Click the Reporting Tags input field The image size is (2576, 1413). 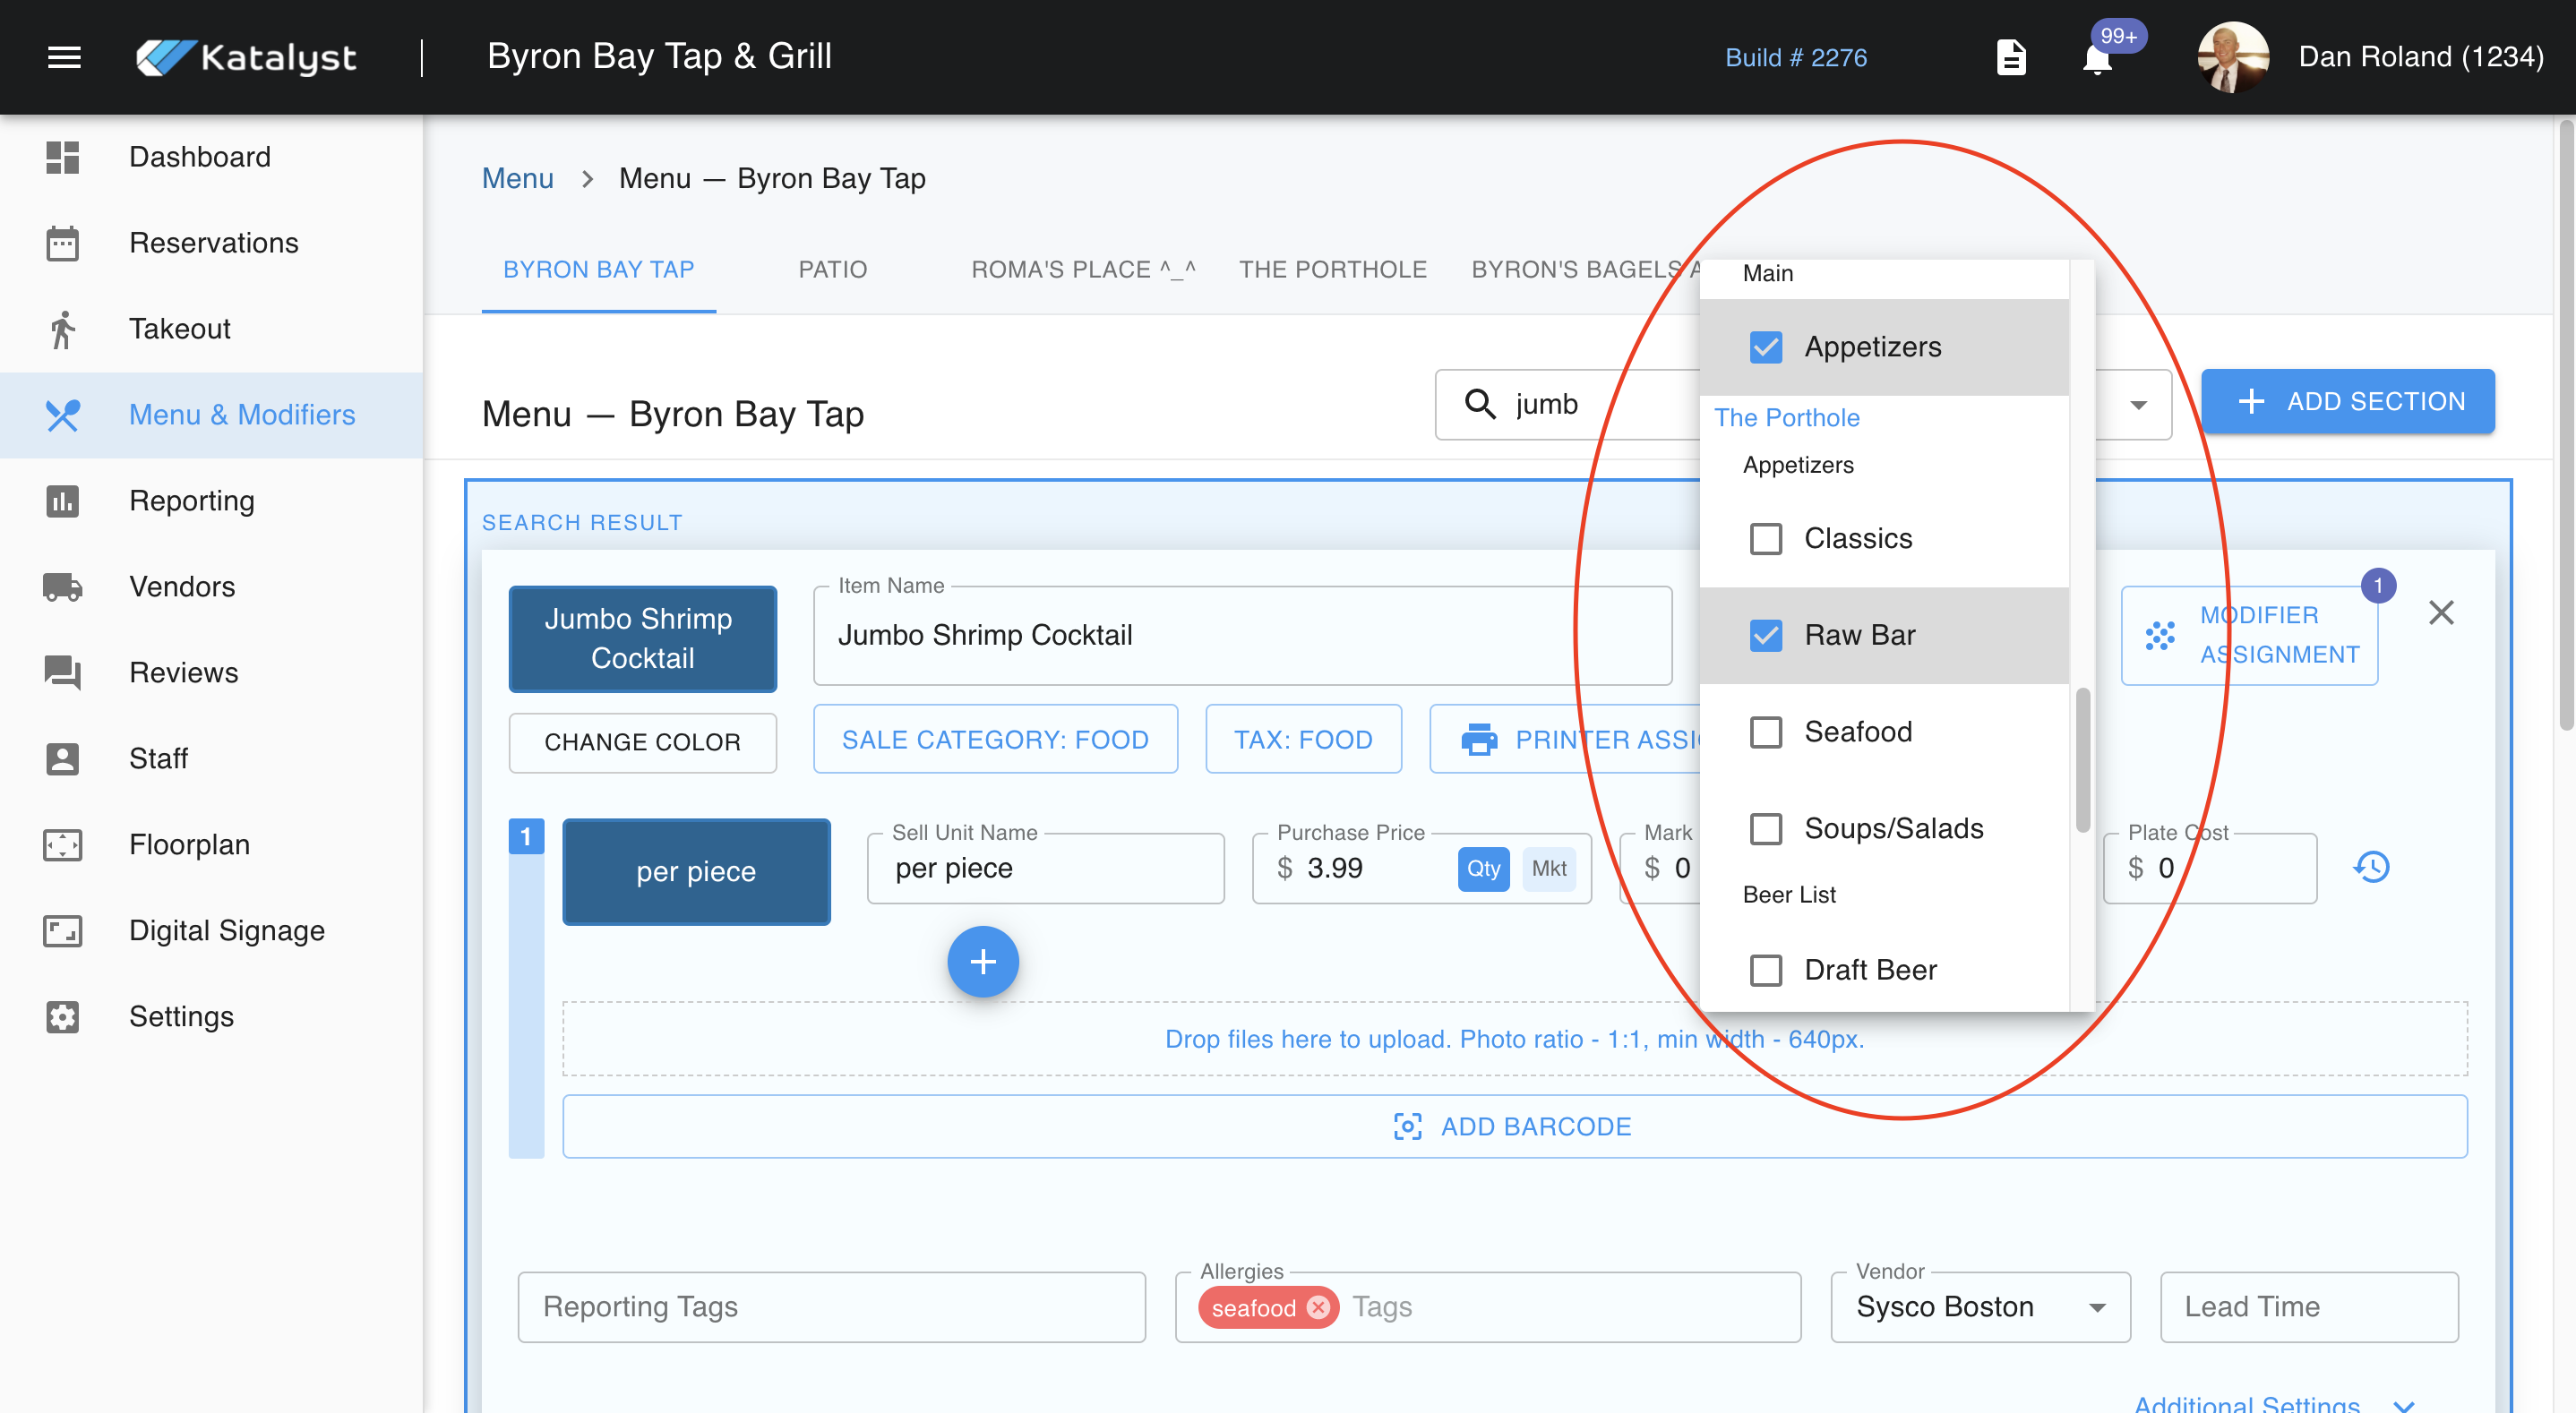click(x=830, y=1307)
